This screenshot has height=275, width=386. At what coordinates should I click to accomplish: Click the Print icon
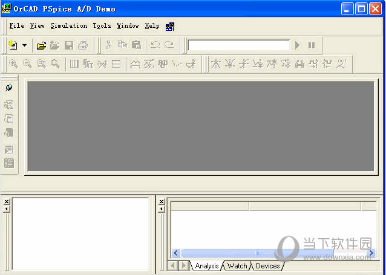tap(83, 45)
